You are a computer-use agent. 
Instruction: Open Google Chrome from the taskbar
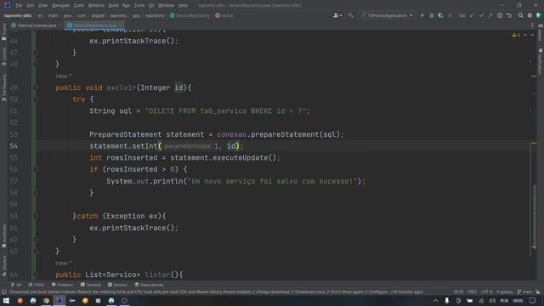click(46, 300)
